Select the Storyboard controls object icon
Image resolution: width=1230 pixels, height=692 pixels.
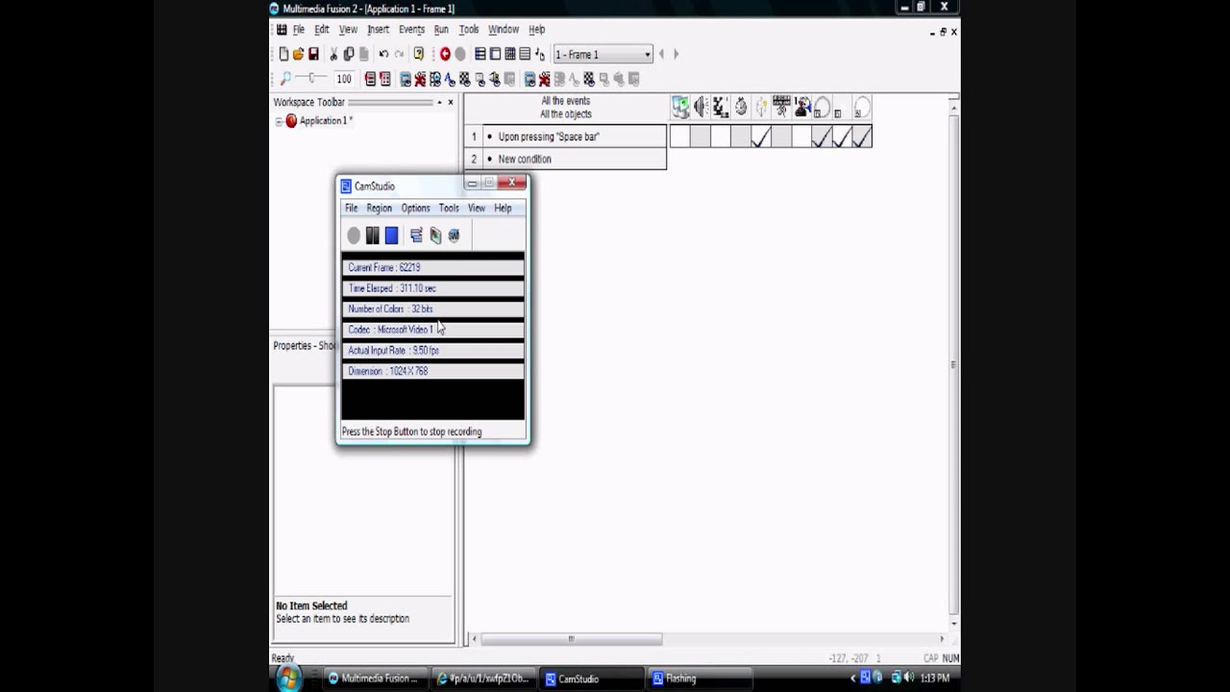(720, 108)
